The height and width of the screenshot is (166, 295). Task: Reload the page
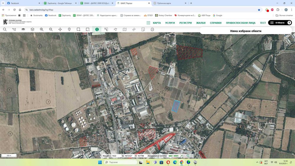tap(14, 10)
